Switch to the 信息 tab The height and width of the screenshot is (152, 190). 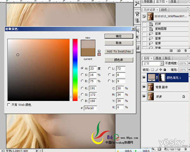tap(173, 2)
